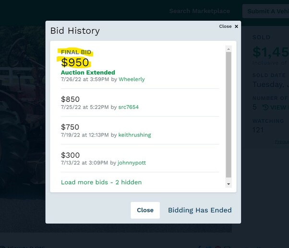Open bidder johnnypott's profile
The height and width of the screenshot is (248, 289).
point(132,163)
